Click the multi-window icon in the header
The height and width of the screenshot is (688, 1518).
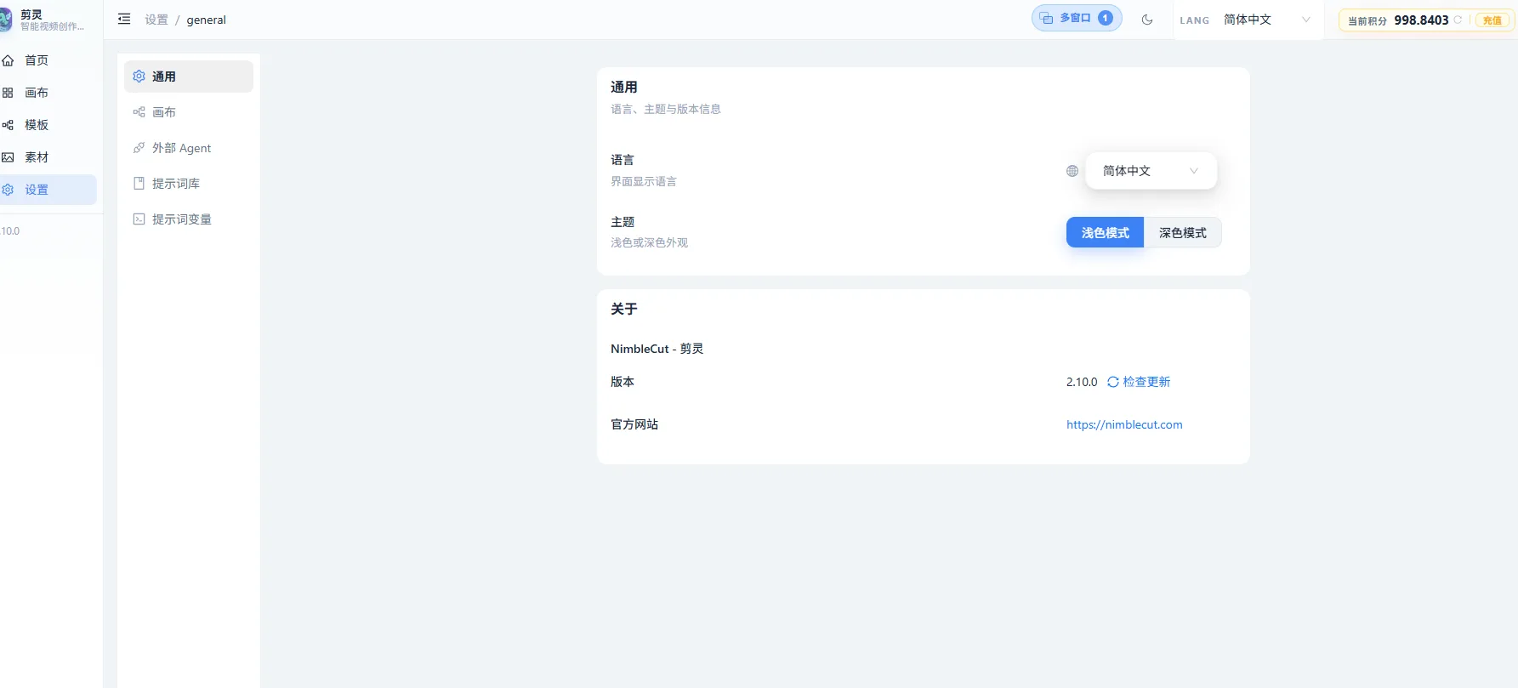coord(1047,18)
